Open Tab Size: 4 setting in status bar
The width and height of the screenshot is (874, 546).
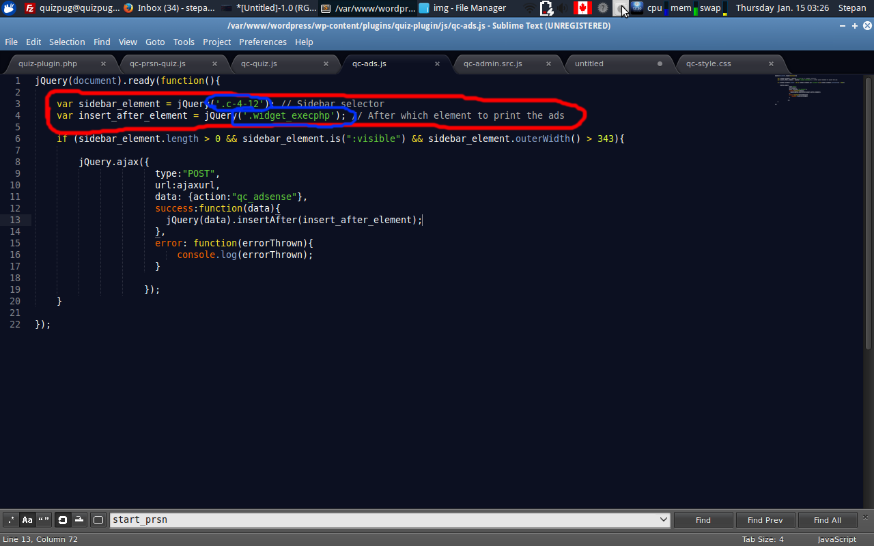[763, 539]
